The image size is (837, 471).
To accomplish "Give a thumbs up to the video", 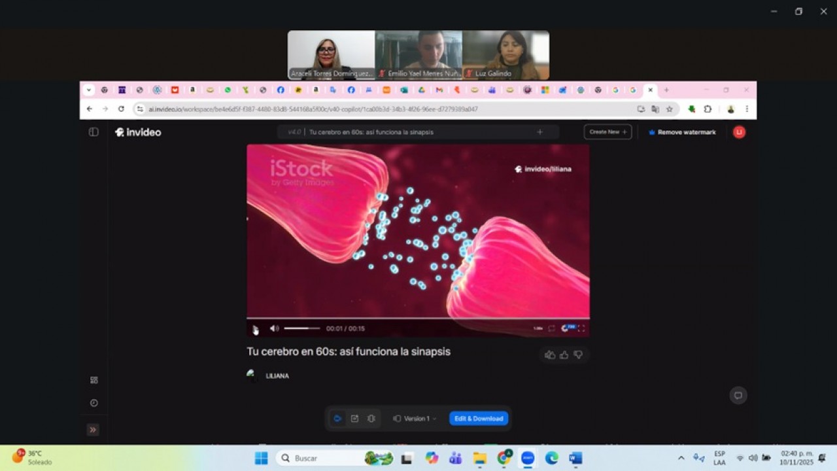I will pos(564,355).
